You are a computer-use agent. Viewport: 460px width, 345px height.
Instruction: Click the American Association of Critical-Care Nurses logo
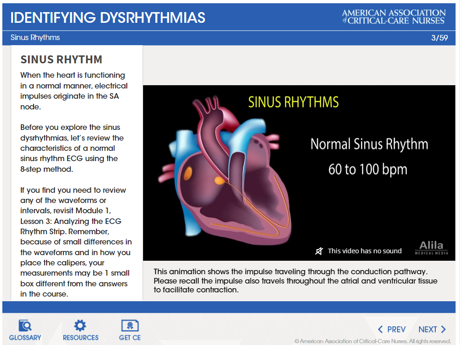(x=393, y=17)
